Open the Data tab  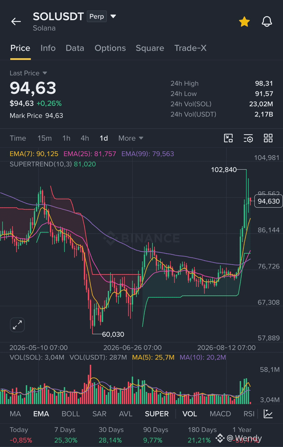[x=75, y=48]
